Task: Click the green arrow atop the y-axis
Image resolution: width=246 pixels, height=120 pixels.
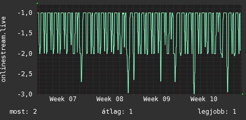Action: (x=37, y=3)
